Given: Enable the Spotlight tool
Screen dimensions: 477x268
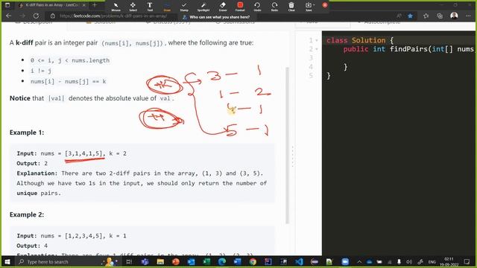Looking at the screenshot, I should 203,7.
